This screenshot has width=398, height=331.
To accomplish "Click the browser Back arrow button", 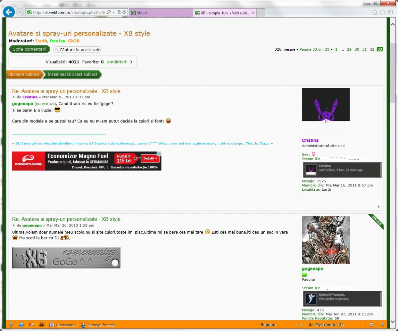I will (x=9, y=12).
